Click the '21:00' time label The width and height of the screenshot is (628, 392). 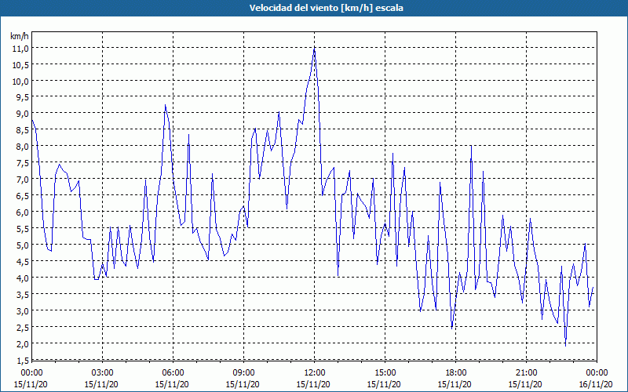tap(526, 373)
